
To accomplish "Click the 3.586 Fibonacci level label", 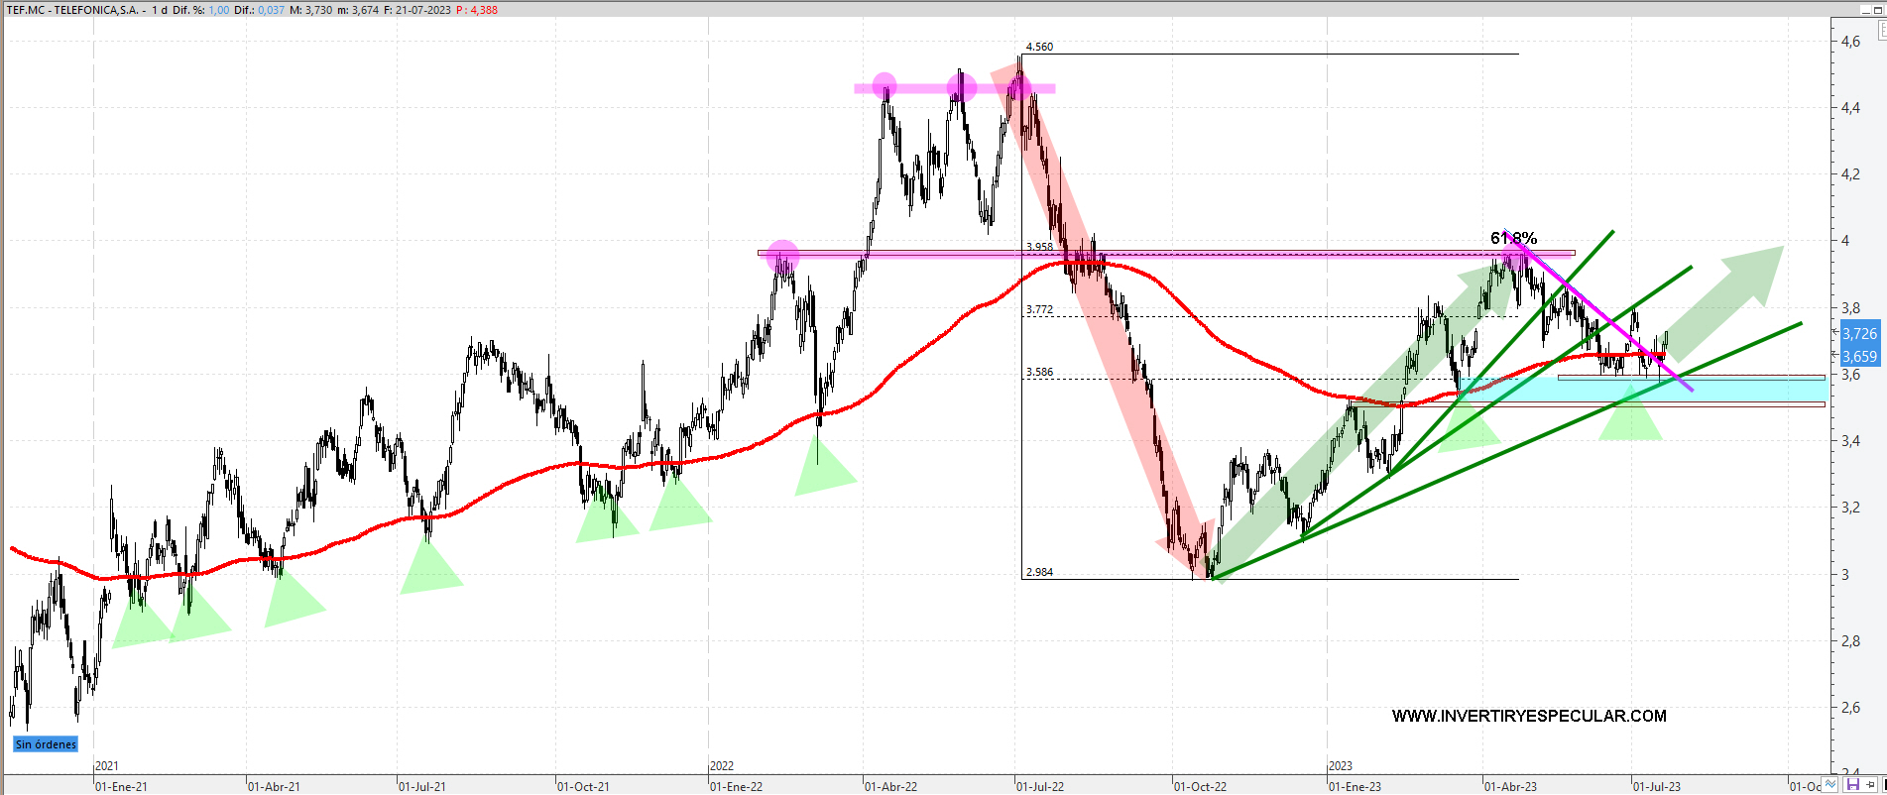I will pos(1039,372).
